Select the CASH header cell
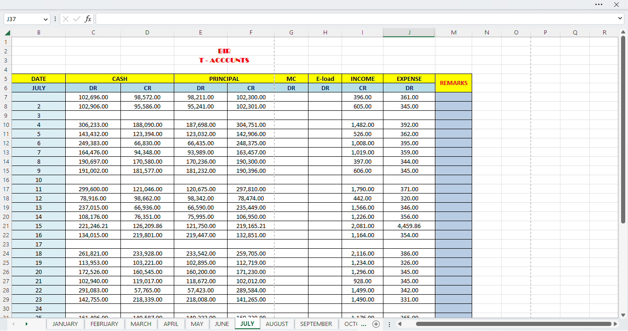 click(120, 79)
